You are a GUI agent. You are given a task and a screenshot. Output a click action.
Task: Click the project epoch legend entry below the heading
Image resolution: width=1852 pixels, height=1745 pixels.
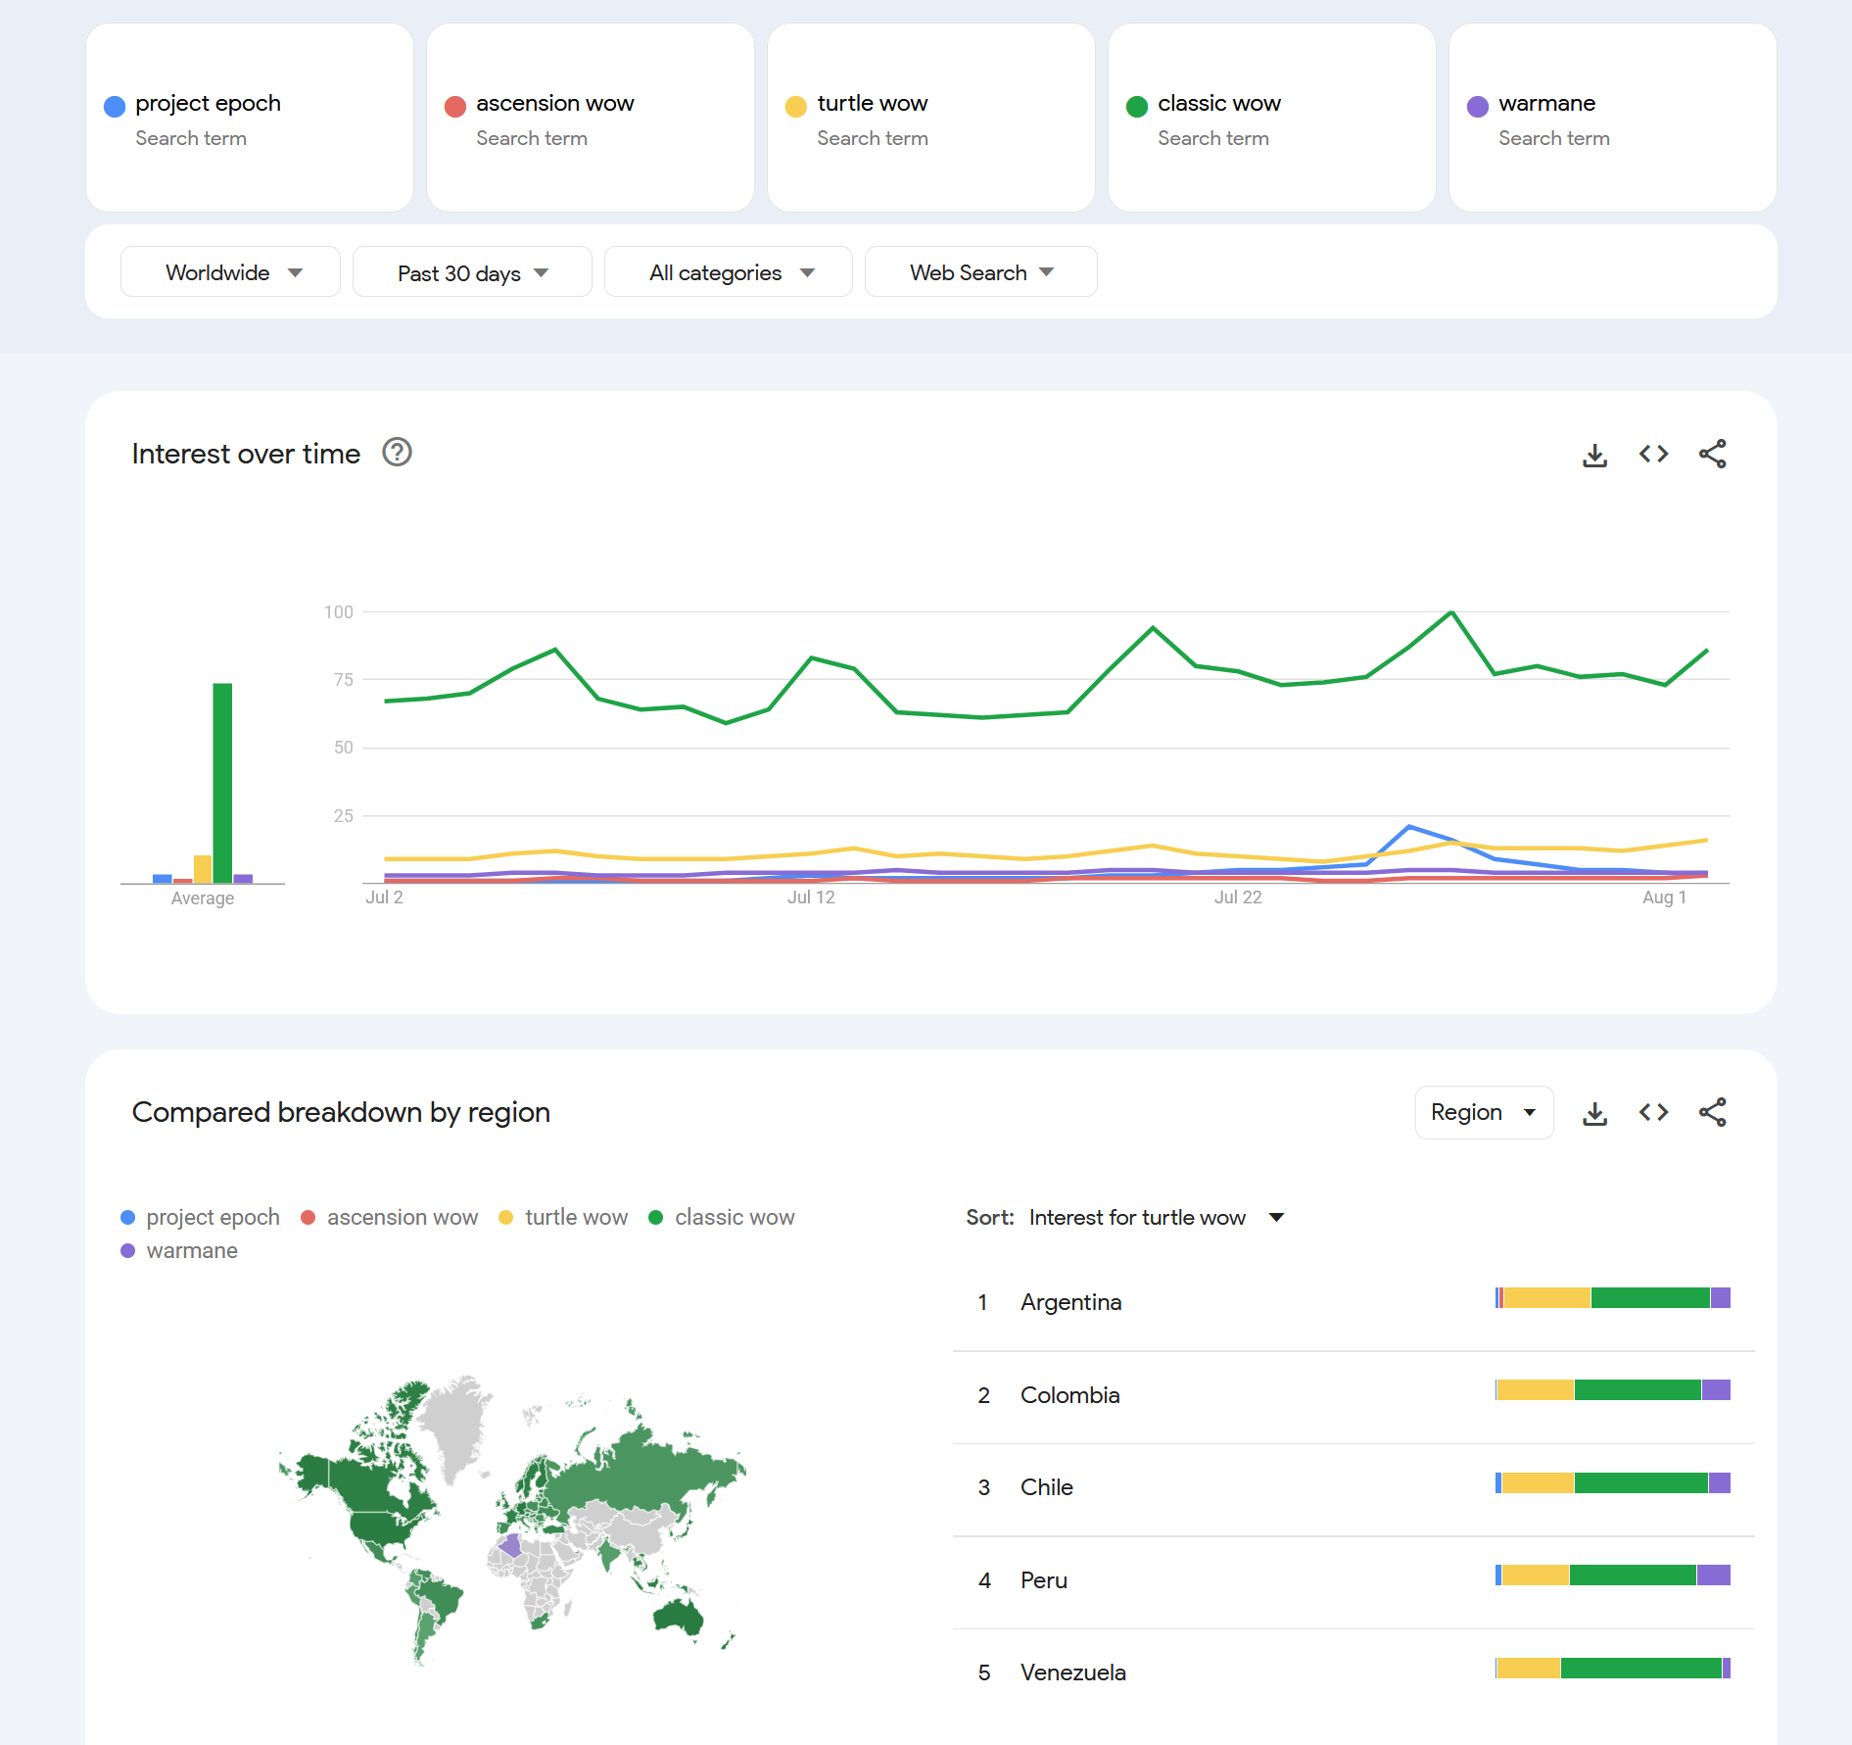200,1217
